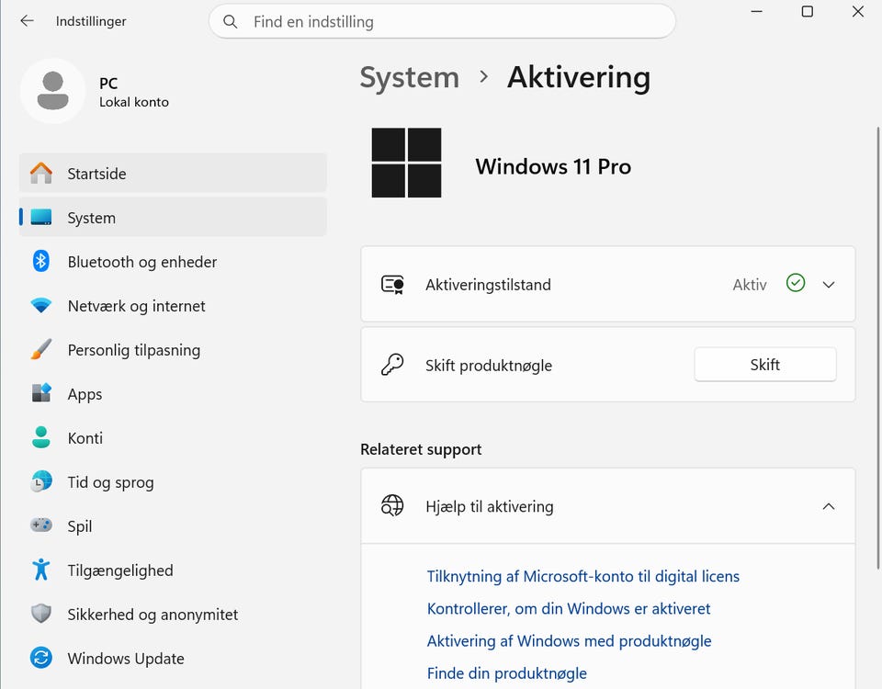Go to Windows Update
The image size is (882, 689).
click(173, 658)
